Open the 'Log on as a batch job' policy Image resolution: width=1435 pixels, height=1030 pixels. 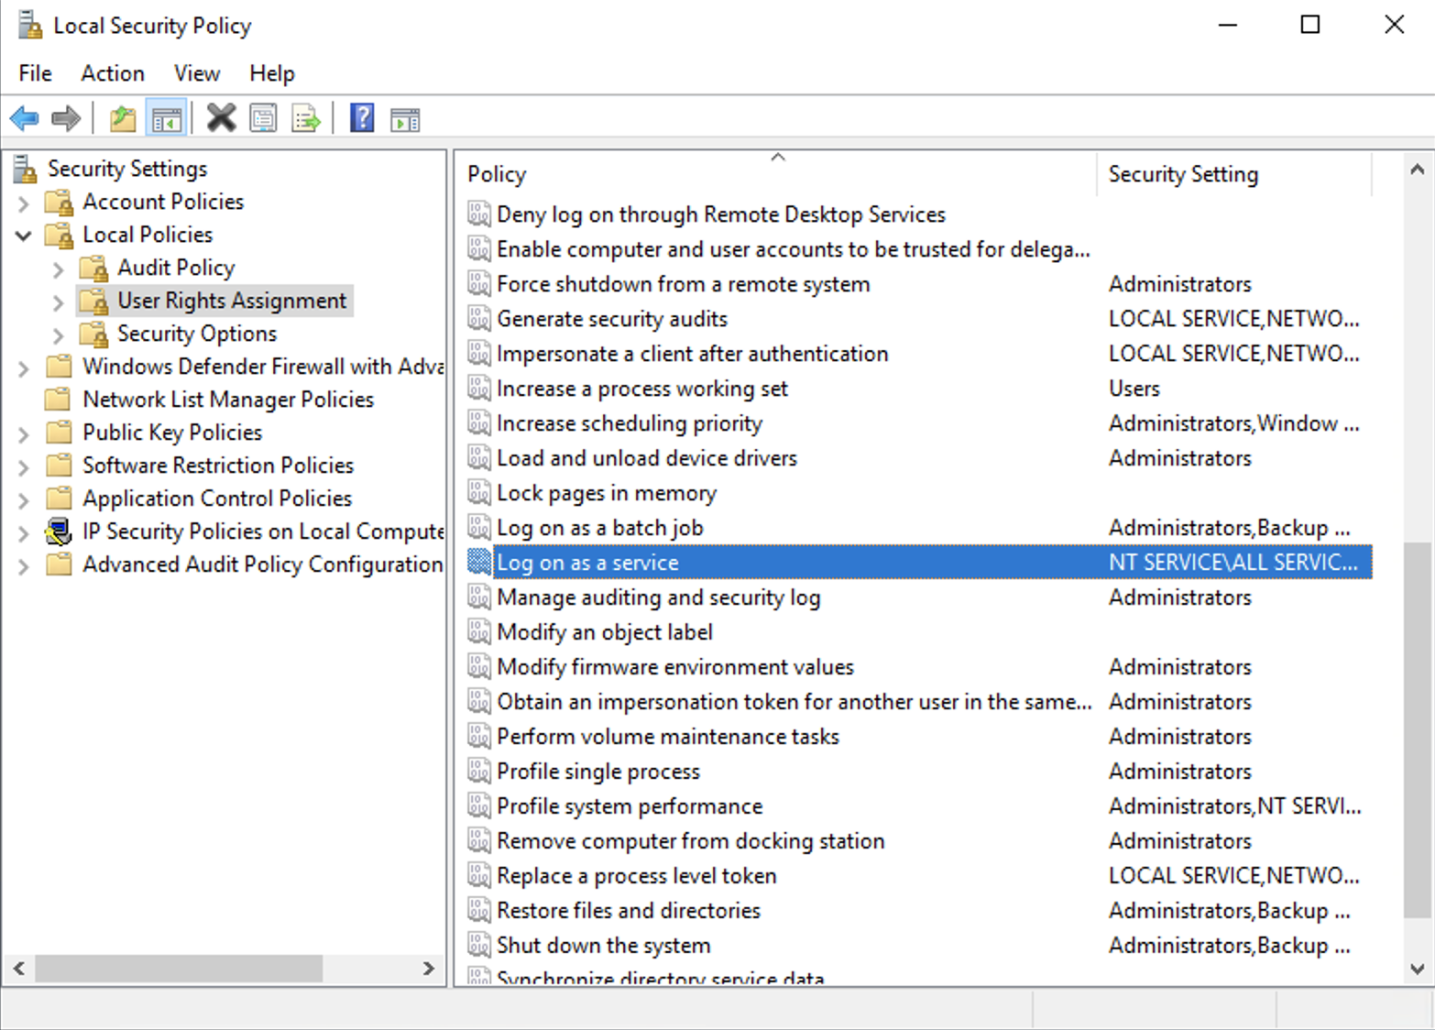click(x=600, y=527)
